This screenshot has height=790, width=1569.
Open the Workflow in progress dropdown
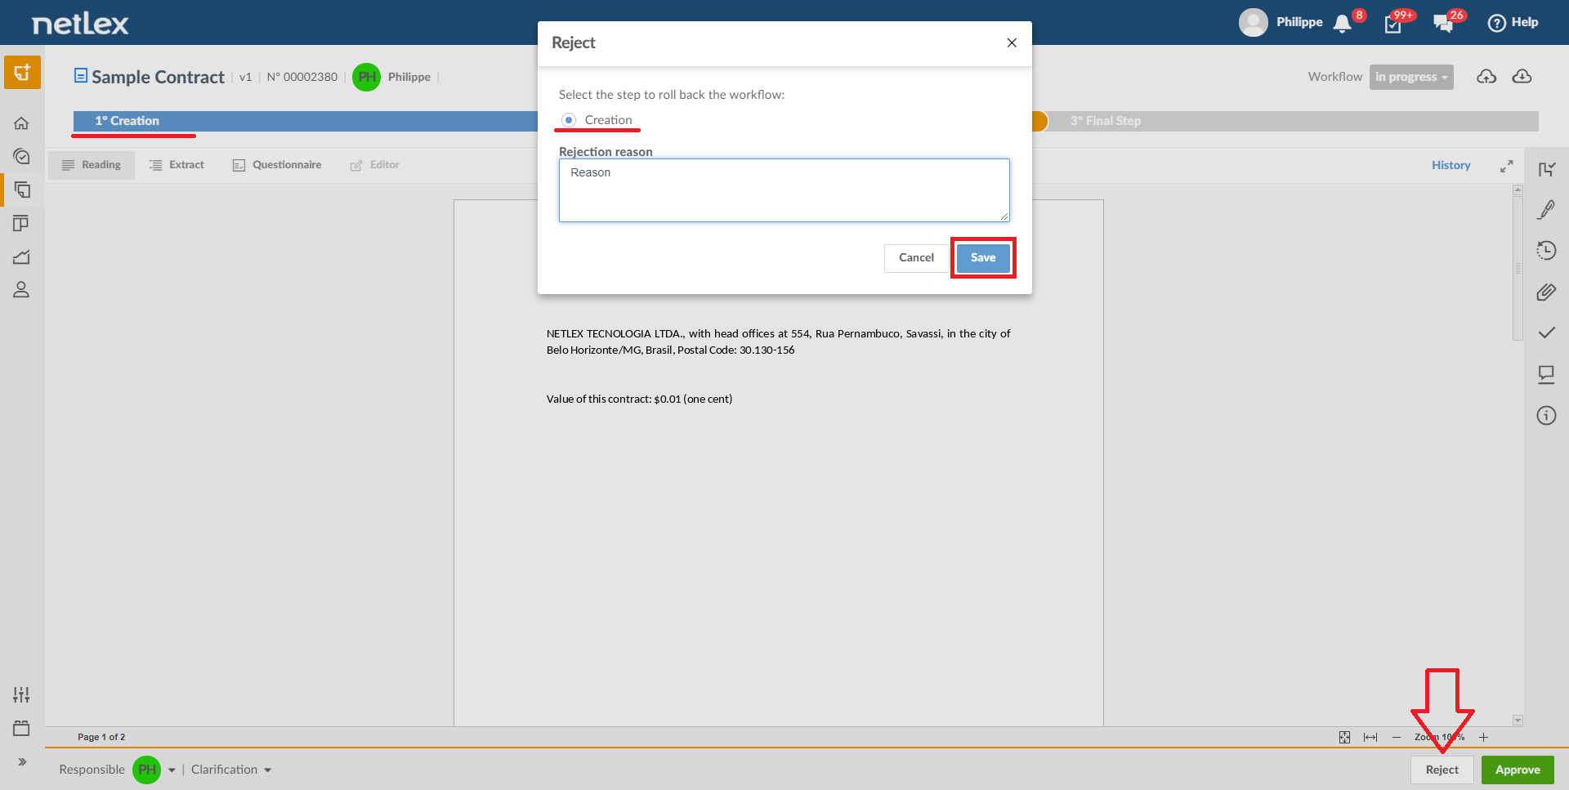click(x=1411, y=77)
